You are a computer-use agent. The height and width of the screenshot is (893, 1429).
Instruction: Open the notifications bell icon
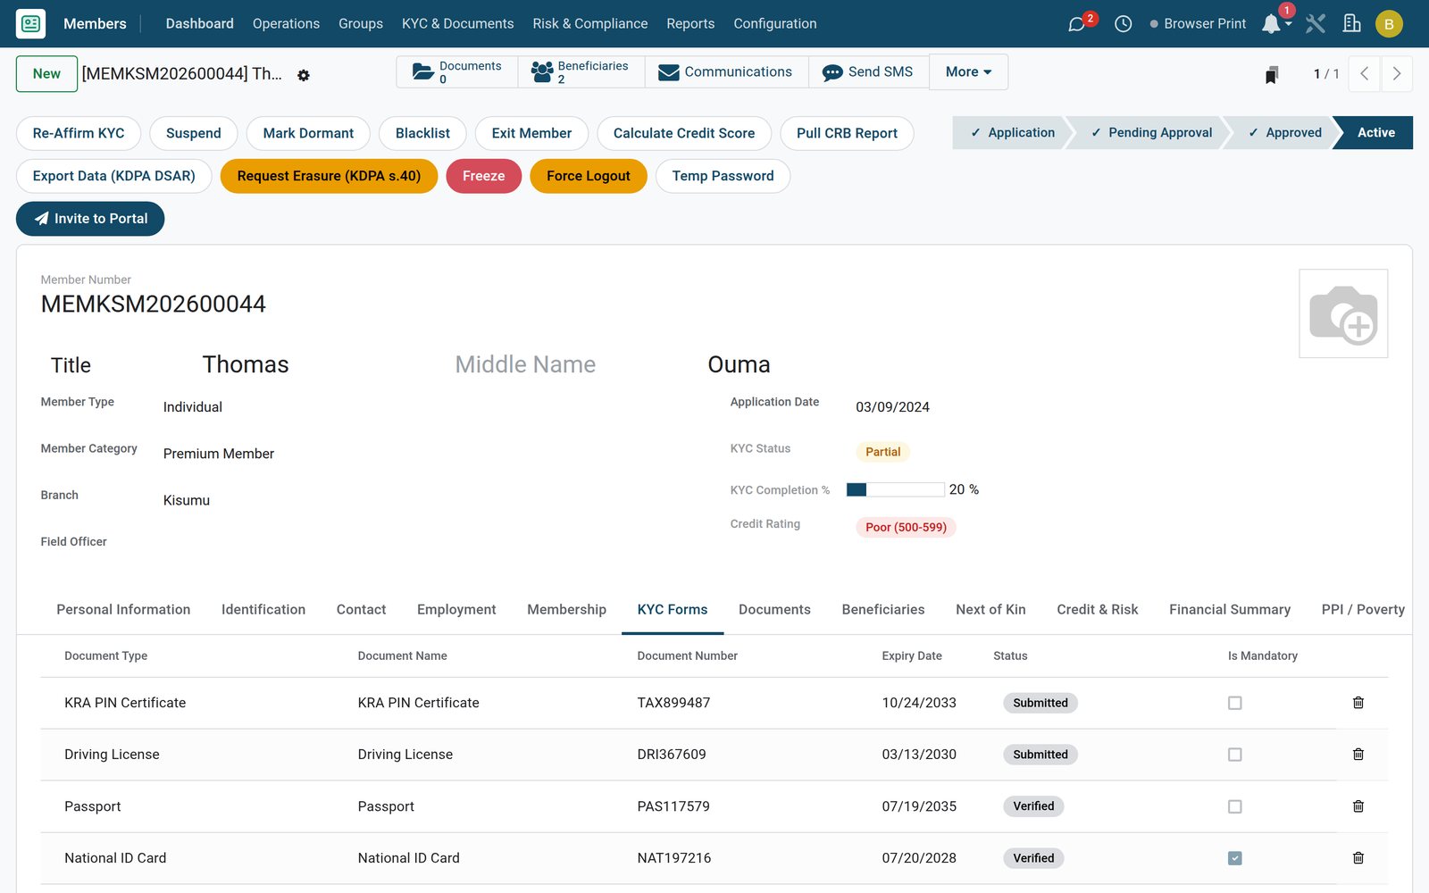click(x=1271, y=24)
